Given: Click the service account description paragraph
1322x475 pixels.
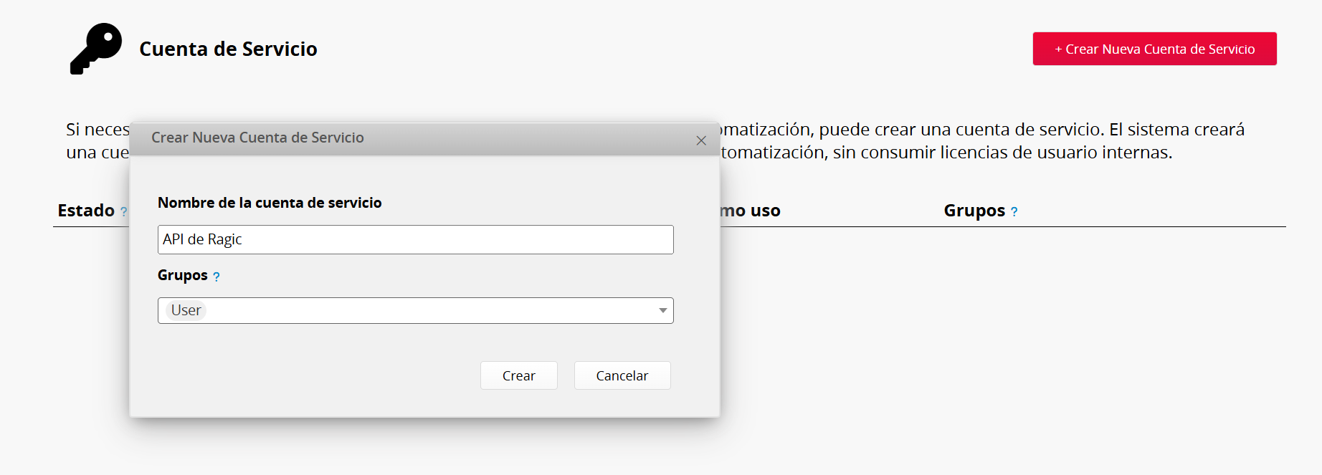Looking at the screenshot, I should point(982,140).
